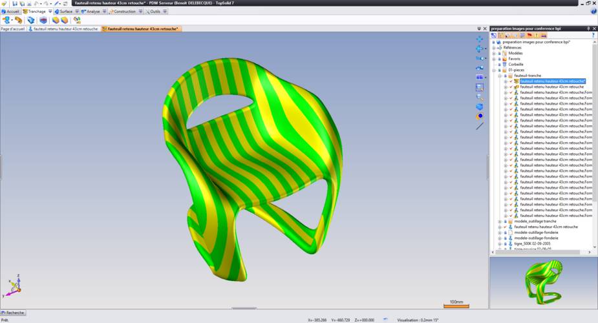Viewport: 598px width, 323px height.
Task: Click the blue cube view icon
Action: (x=480, y=107)
